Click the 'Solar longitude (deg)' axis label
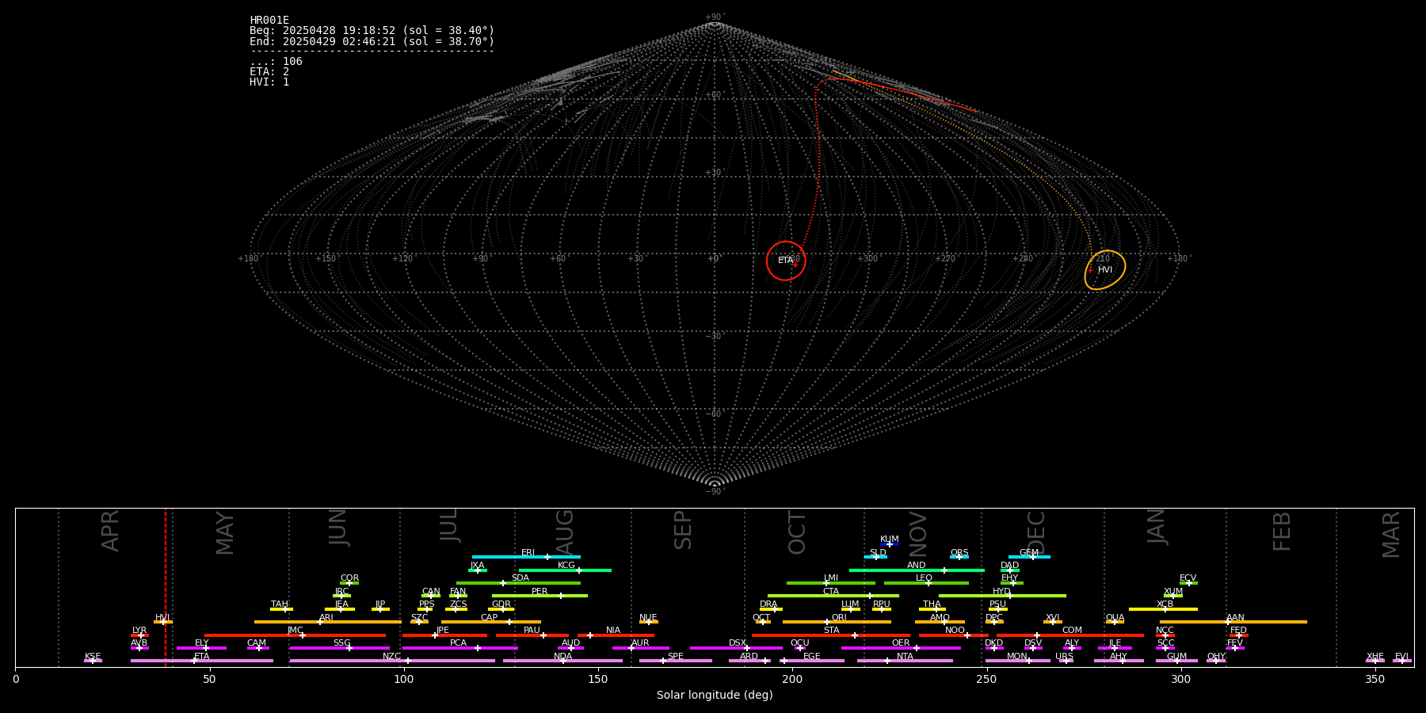This screenshot has height=713, width=1426. 715,696
